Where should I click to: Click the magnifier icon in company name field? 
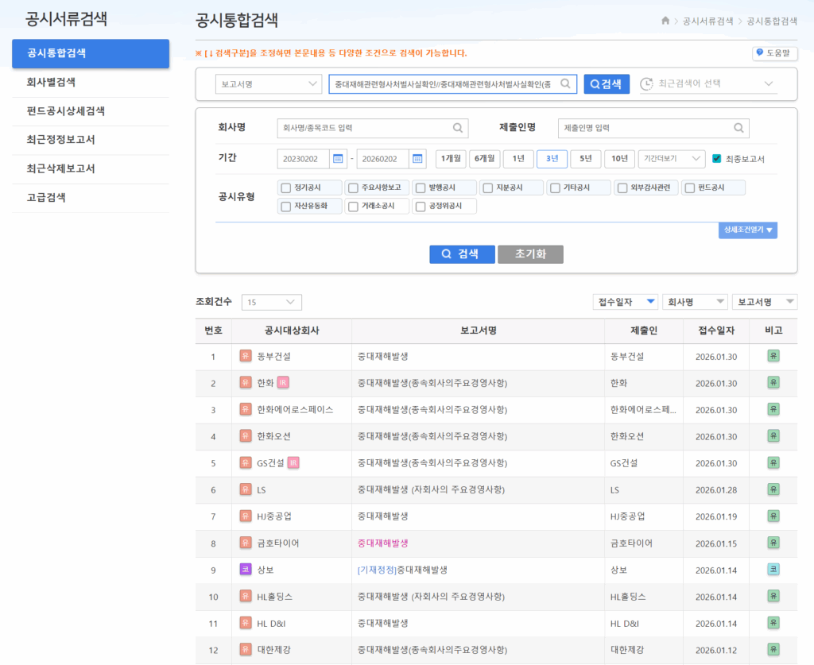(458, 127)
